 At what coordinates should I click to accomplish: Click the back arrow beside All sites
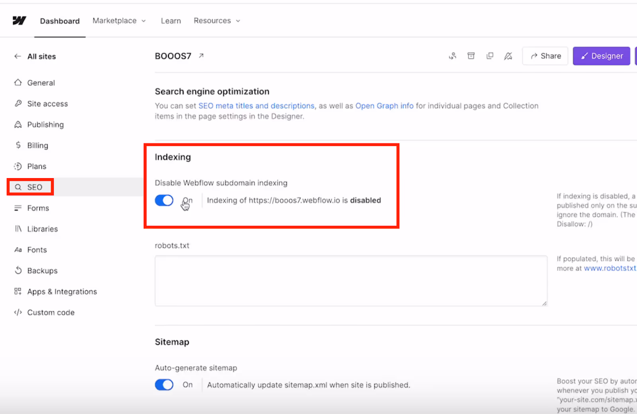[18, 56]
